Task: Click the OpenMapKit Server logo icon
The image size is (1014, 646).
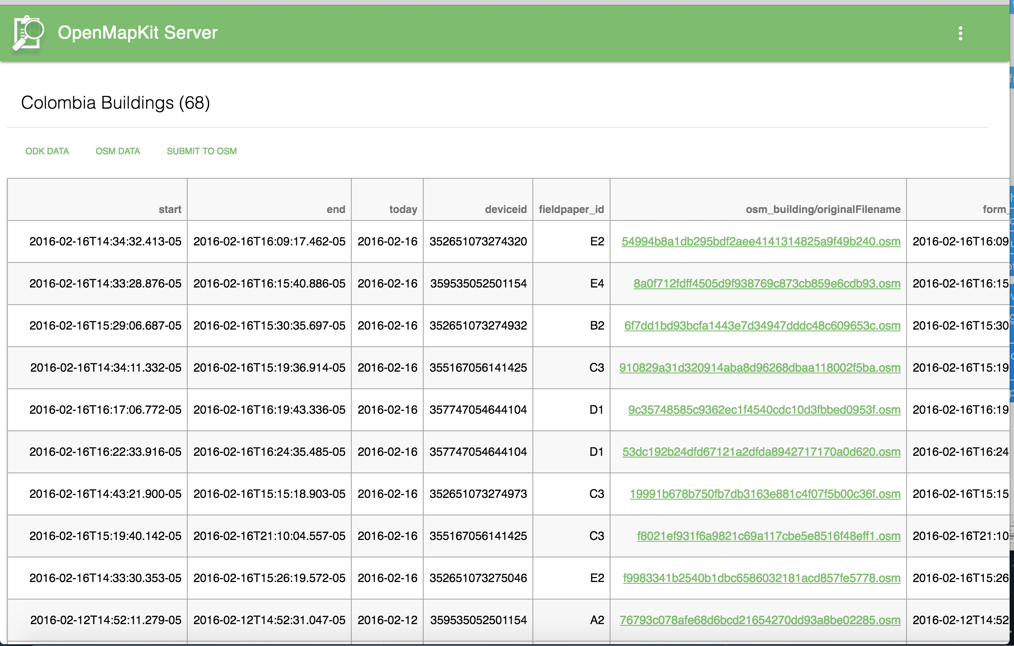Action: [x=29, y=33]
